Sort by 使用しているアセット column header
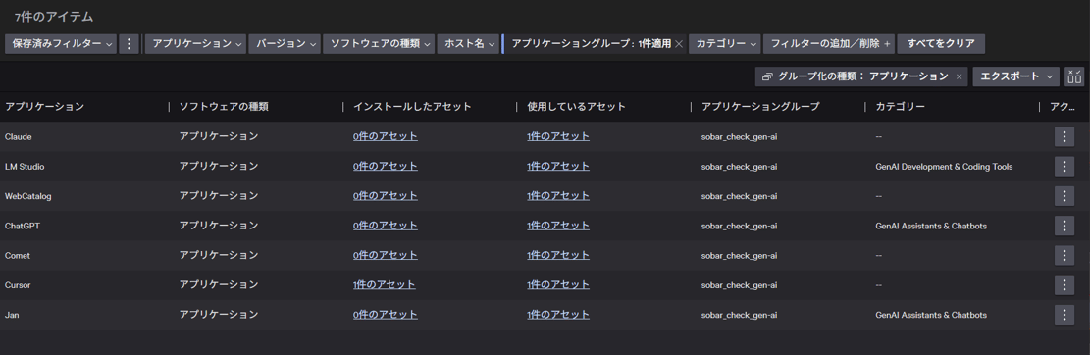 (576, 107)
